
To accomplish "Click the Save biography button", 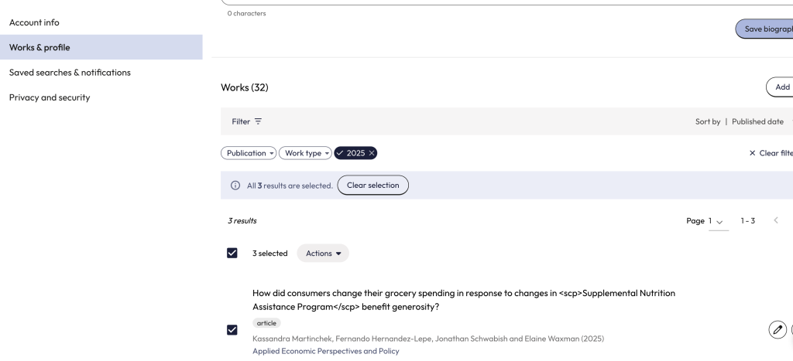I will pos(765,29).
